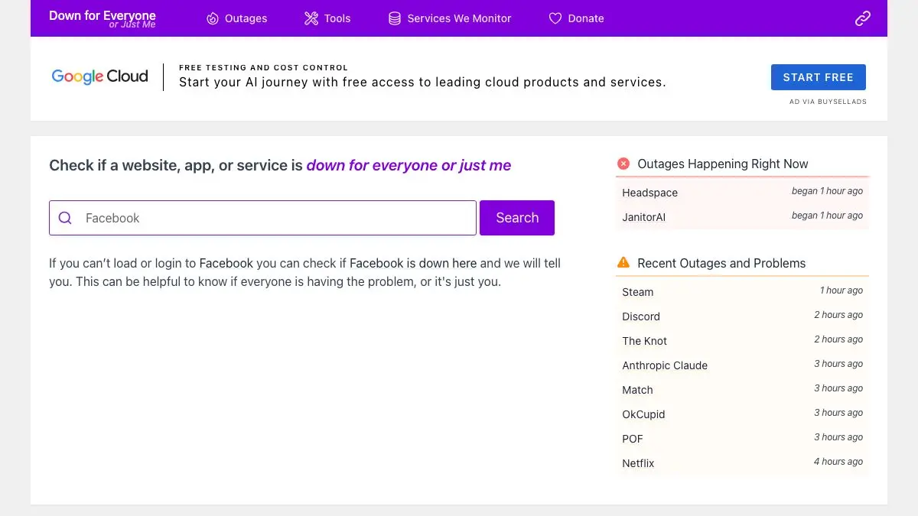This screenshot has height=516, width=918.
Task: Click the wrench icon beside Tools
Action: click(311, 18)
